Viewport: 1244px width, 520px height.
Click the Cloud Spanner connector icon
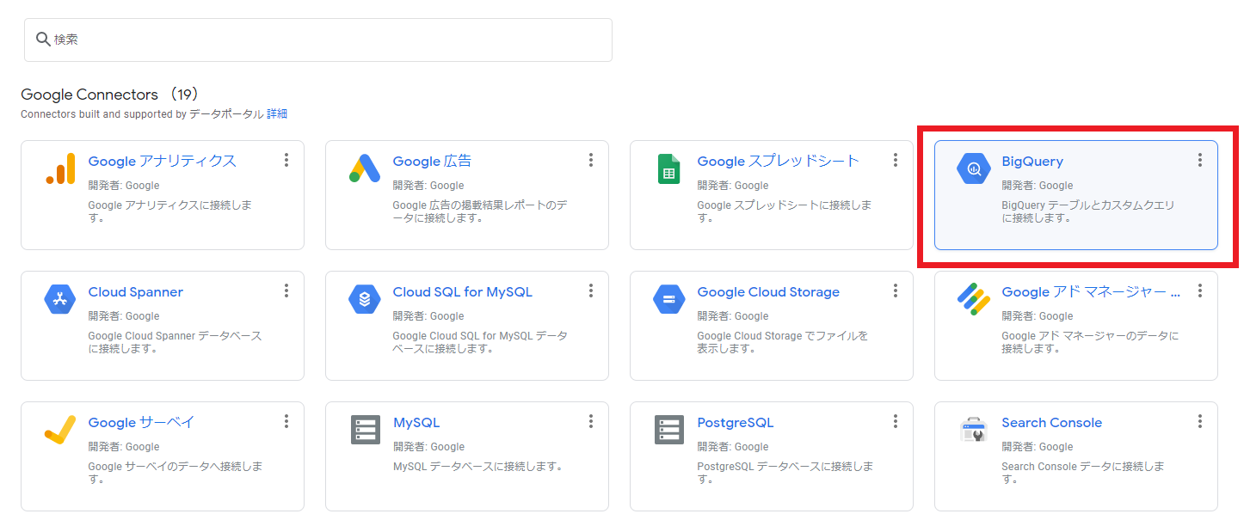pyautogui.click(x=60, y=299)
